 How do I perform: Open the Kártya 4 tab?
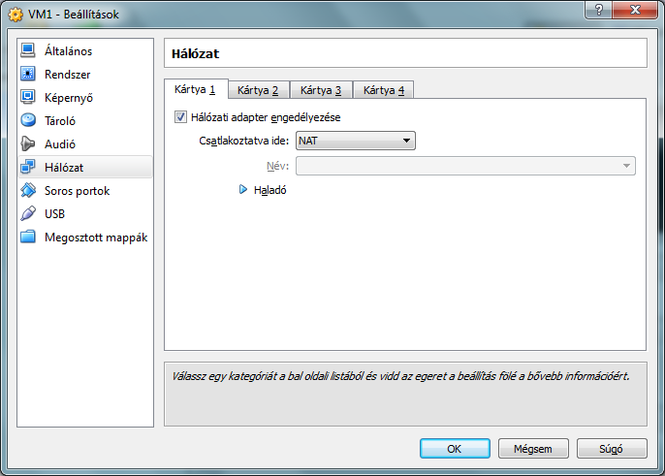tap(384, 90)
